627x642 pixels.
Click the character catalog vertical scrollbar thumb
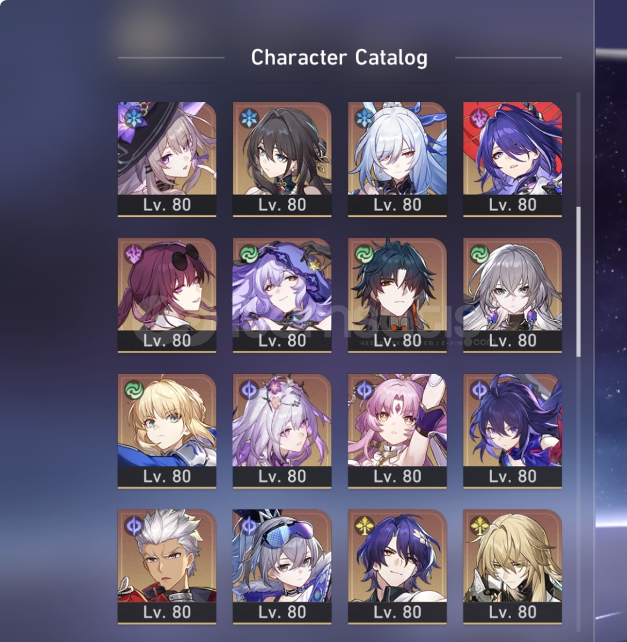tap(578, 282)
